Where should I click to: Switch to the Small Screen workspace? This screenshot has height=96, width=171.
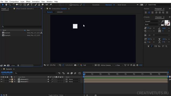pyautogui.click(x=122, y=5)
